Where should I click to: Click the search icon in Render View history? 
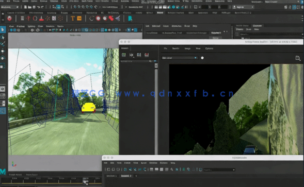(x=150, y=61)
